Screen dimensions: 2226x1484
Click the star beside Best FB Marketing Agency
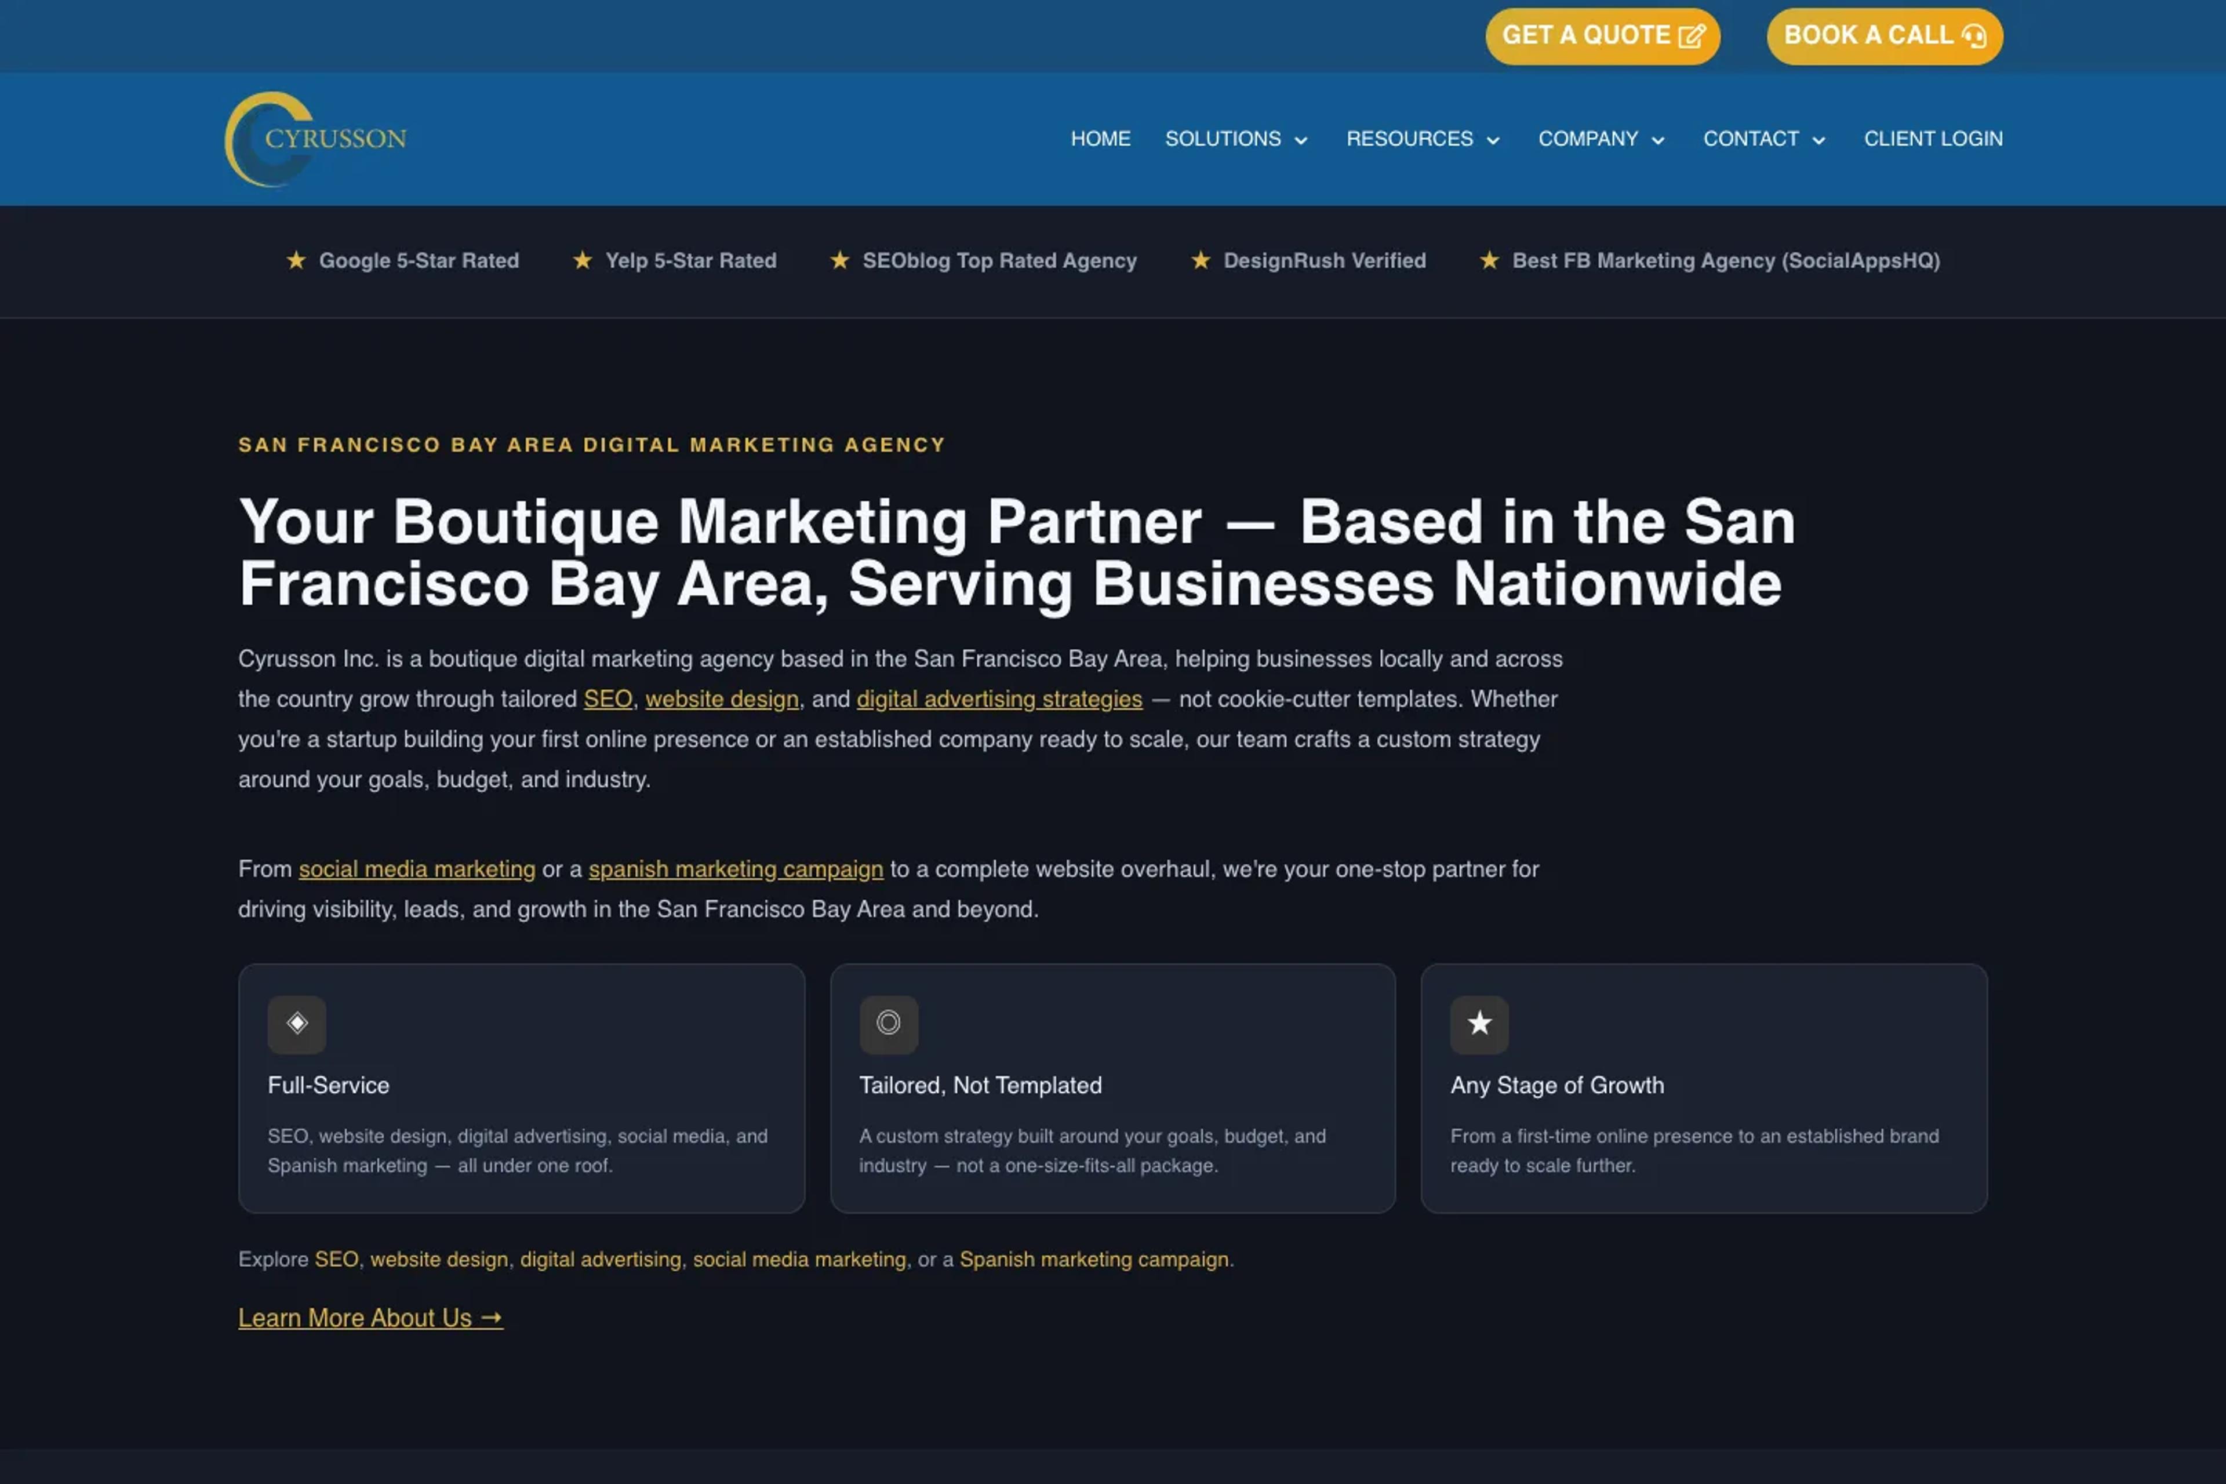click(x=1490, y=260)
